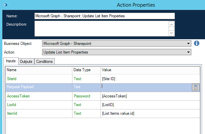Edit the SiteId value field
The image size is (205, 134).
tap(147, 79)
